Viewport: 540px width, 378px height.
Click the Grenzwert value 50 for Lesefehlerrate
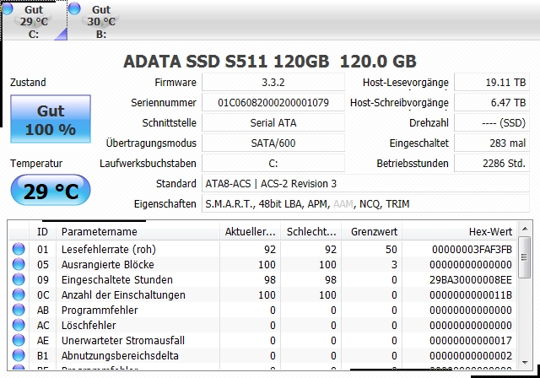click(x=391, y=249)
